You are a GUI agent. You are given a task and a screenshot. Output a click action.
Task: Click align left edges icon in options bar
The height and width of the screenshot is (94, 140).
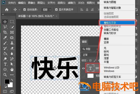82,10
